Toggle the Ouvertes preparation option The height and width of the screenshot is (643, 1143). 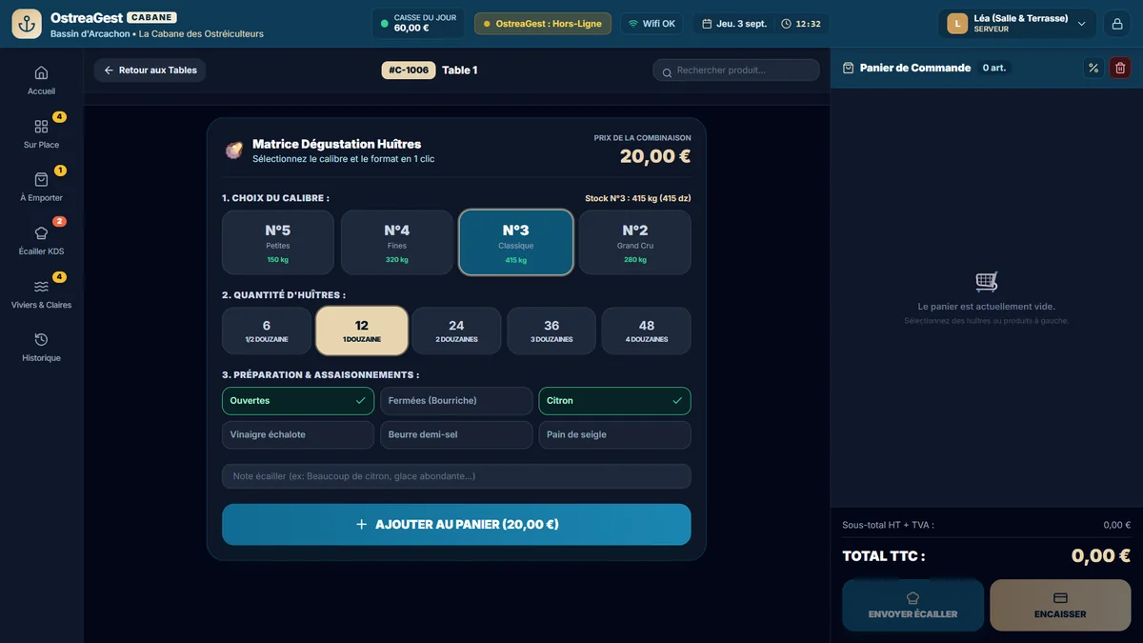pyautogui.click(x=298, y=401)
